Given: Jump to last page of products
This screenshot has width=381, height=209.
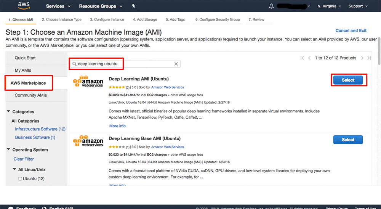Looking at the screenshot, I should pos(369,58).
